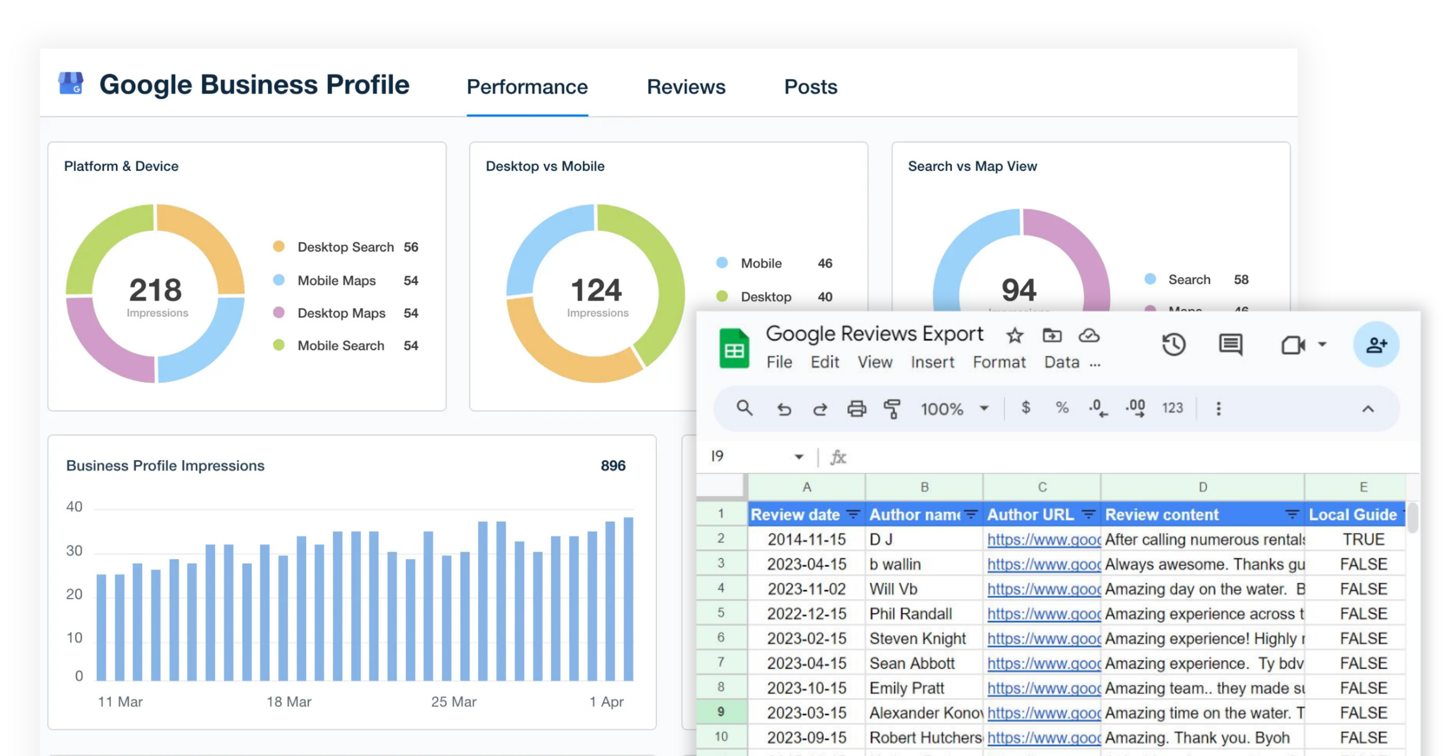
Task: Open the author URL link for Will Vb
Action: pos(1044,589)
